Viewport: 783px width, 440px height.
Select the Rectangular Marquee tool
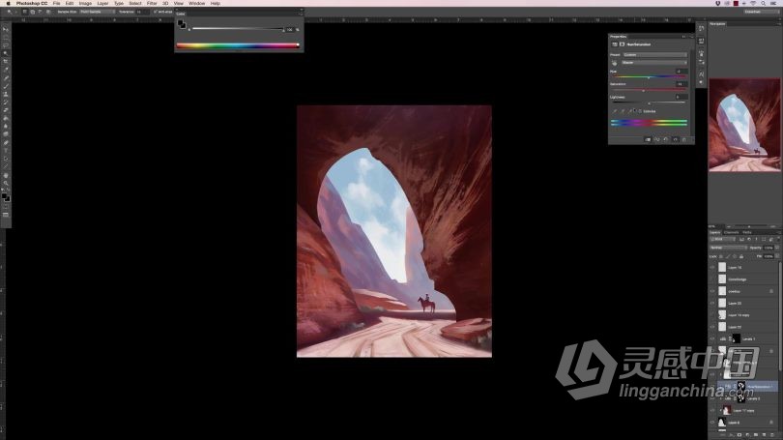click(6, 37)
